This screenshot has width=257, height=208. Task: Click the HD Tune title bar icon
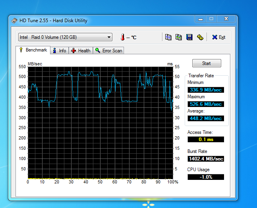[x=14, y=21]
